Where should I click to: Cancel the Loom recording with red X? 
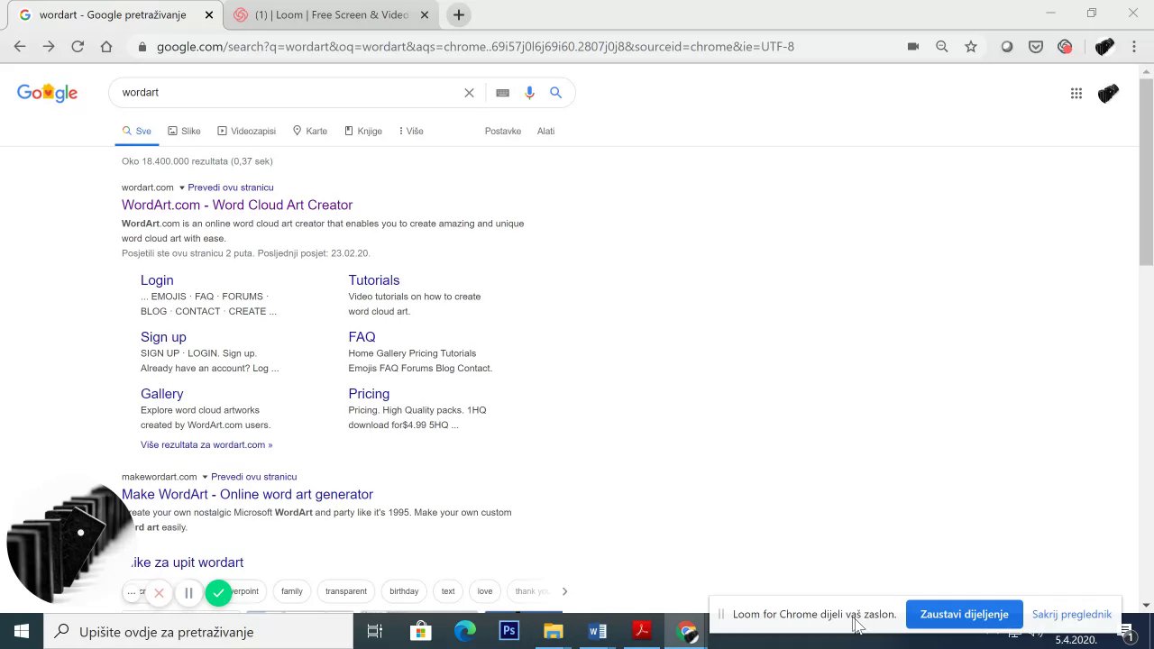pyautogui.click(x=159, y=593)
